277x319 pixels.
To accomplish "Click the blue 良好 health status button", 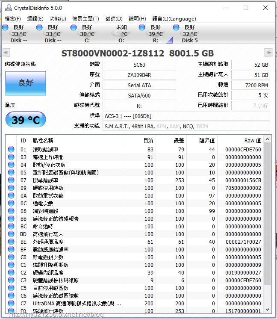I will [26, 83].
